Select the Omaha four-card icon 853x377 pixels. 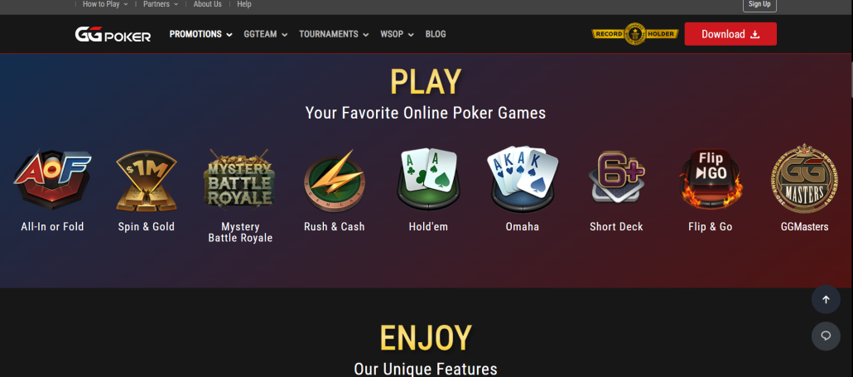point(523,179)
